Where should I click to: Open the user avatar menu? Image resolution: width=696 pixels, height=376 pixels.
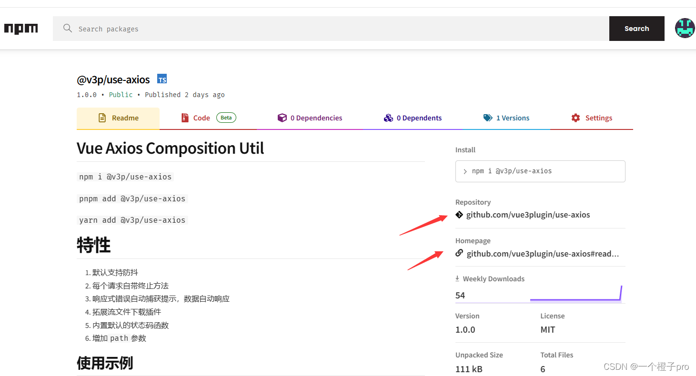(x=685, y=29)
